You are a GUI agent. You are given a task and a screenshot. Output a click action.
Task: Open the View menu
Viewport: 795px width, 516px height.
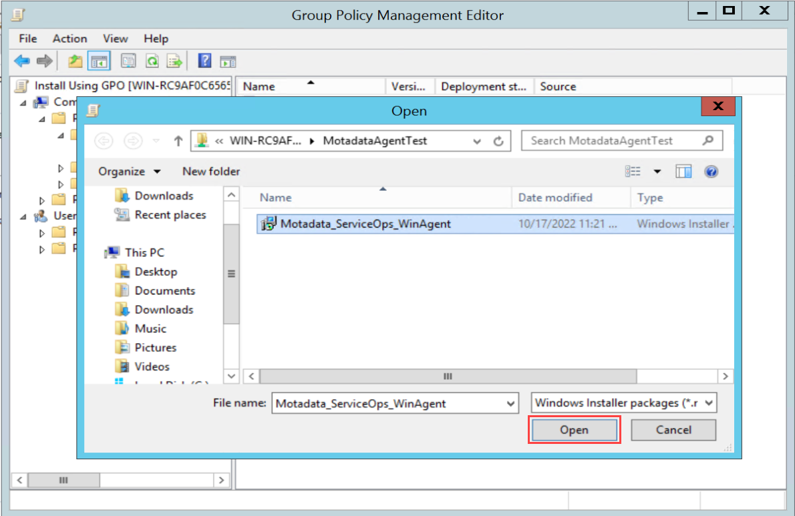pos(115,39)
